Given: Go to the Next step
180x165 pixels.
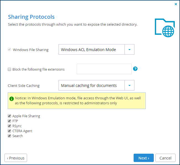Looking at the screenshot, I should (144, 158).
